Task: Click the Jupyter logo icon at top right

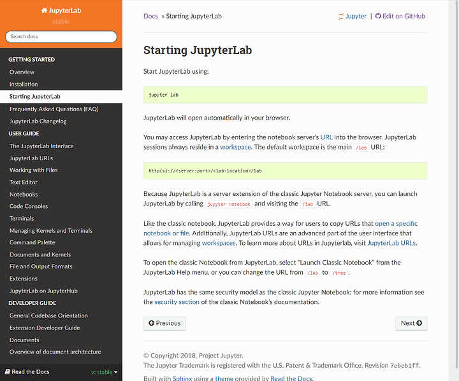Action: (x=340, y=17)
